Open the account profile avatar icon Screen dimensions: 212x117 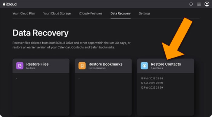(x=207, y=4)
